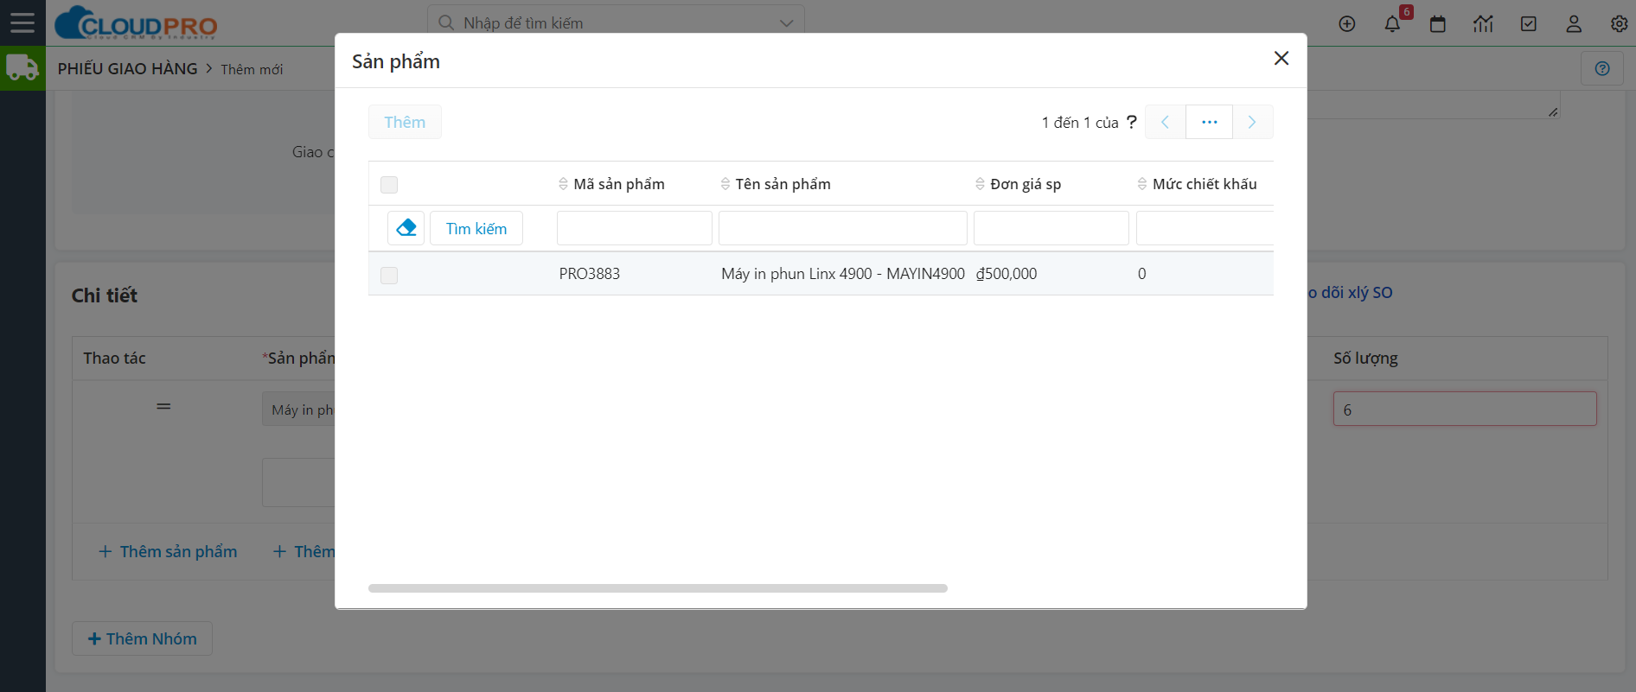The image size is (1636, 692).
Task: Open the reports chart icon
Action: [1483, 24]
